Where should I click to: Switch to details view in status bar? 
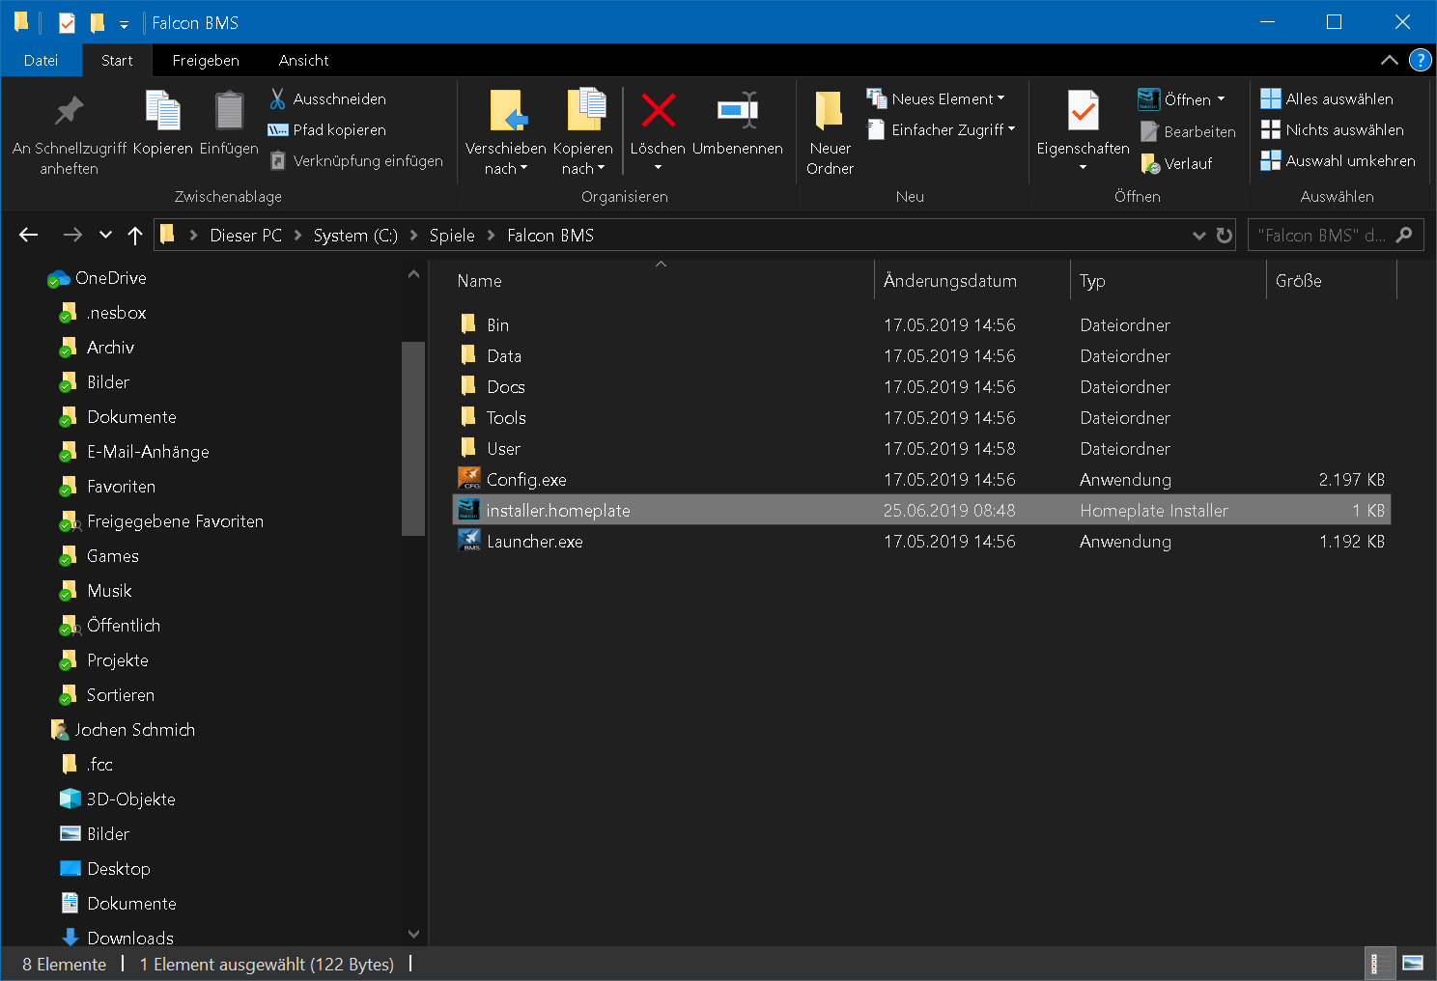(x=1380, y=963)
